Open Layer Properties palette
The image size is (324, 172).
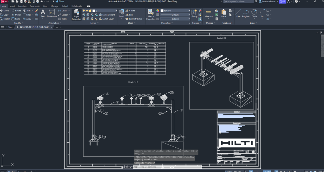point(77,15)
